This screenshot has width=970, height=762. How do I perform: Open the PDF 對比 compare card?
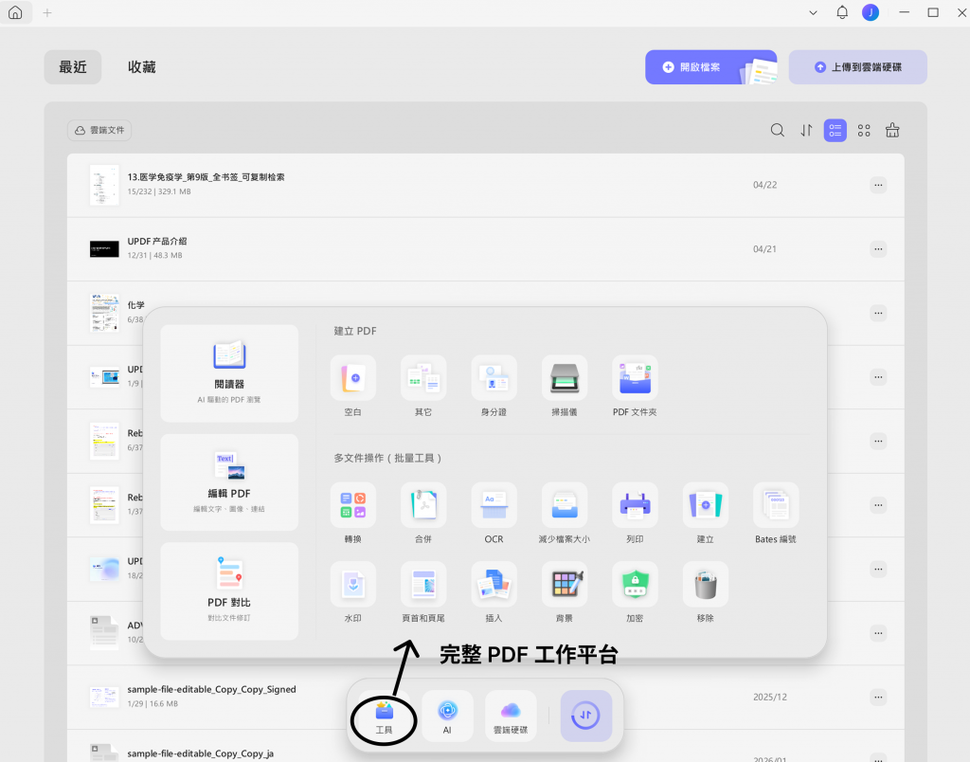click(x=229, y=591)
